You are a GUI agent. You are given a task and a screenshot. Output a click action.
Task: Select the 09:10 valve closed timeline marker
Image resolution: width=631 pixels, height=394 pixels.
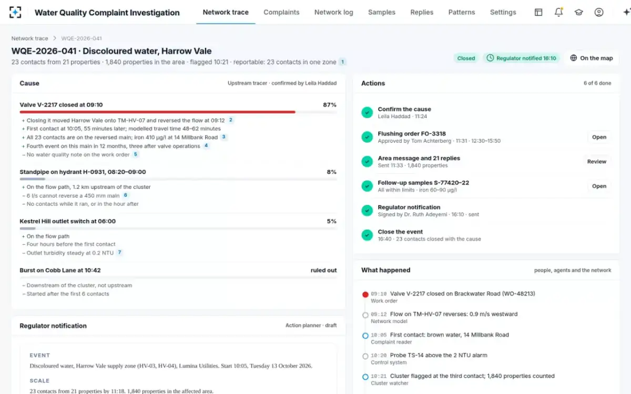point(365,294)
